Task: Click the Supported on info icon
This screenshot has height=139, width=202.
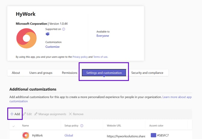Action: 64,29
